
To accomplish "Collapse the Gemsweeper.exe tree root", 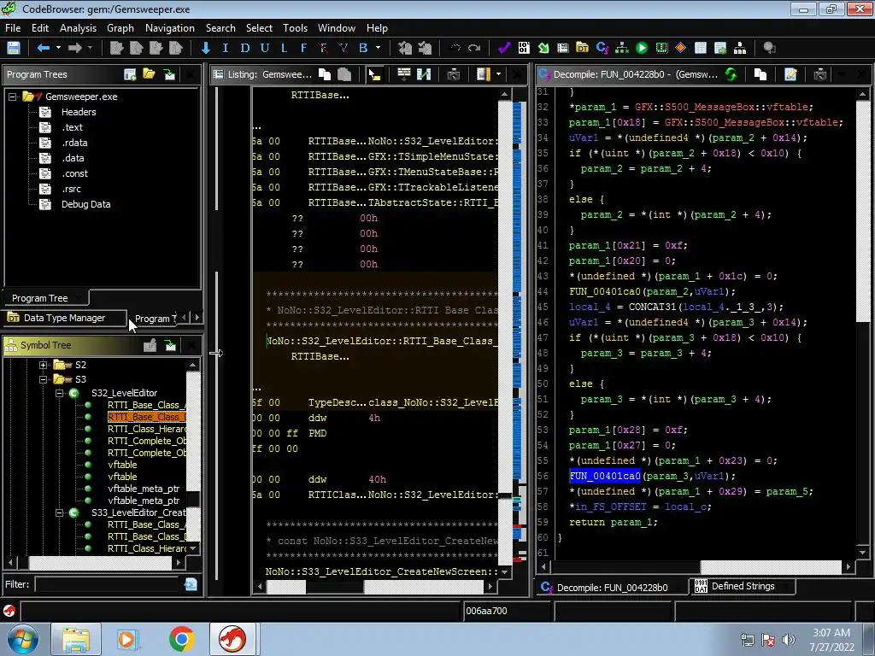I will [12, 97].
